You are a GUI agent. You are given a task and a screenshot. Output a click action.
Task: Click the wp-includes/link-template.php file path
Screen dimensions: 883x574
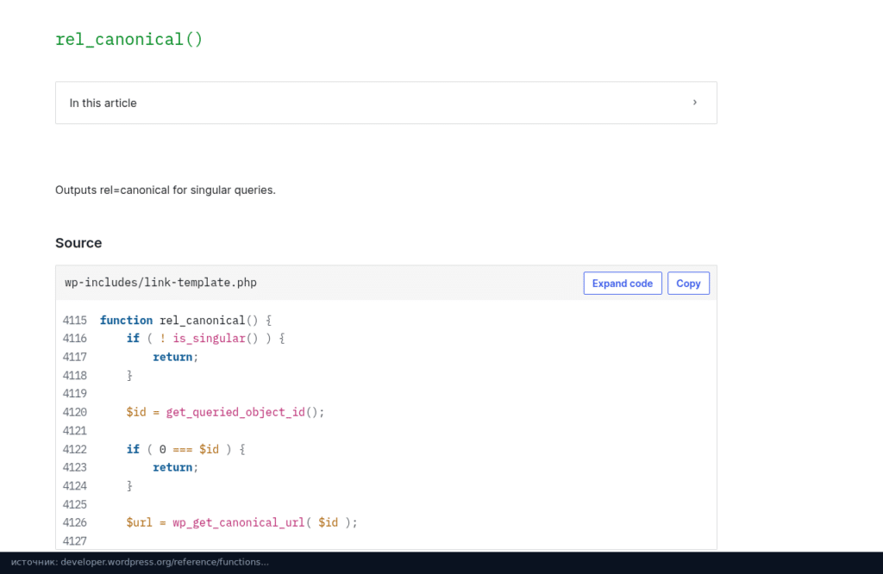(x=160, y=283)
